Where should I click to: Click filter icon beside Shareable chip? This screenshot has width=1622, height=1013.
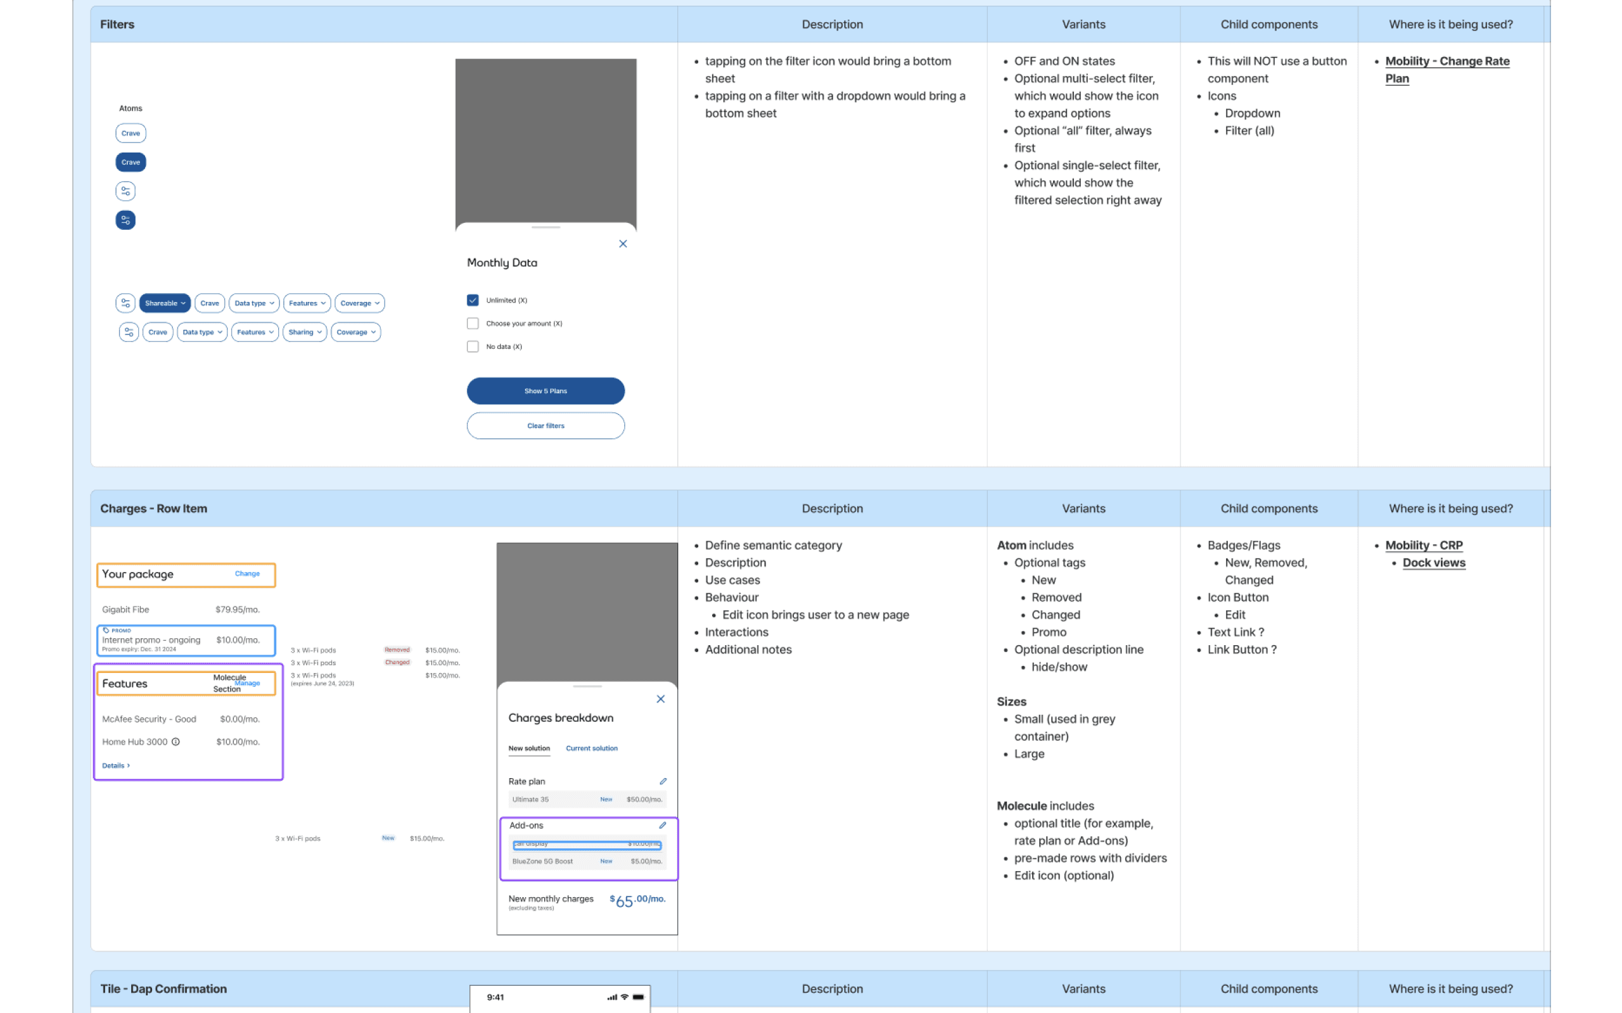click(x=125, y=303)
